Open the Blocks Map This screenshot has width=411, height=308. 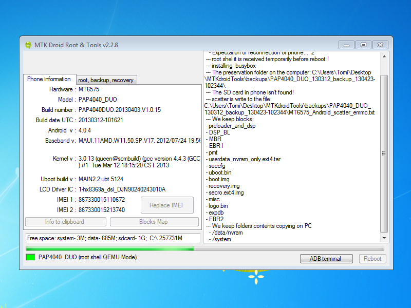pos(154,222)
